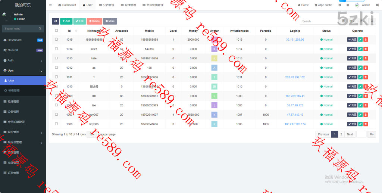Click the Id column sort arrows

point(76,31)
